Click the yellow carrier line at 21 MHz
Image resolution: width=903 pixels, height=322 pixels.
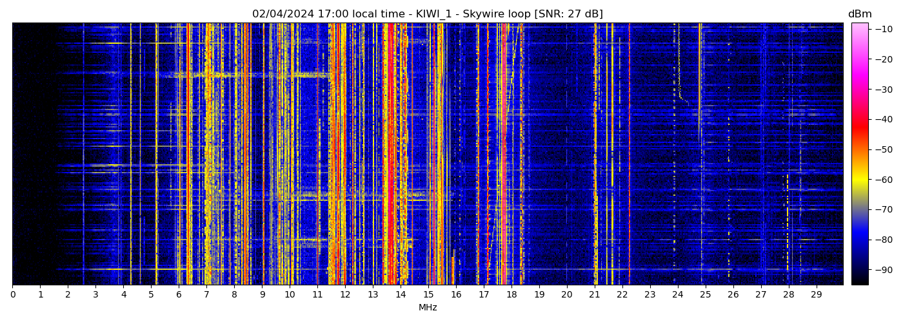coord(595,155)
